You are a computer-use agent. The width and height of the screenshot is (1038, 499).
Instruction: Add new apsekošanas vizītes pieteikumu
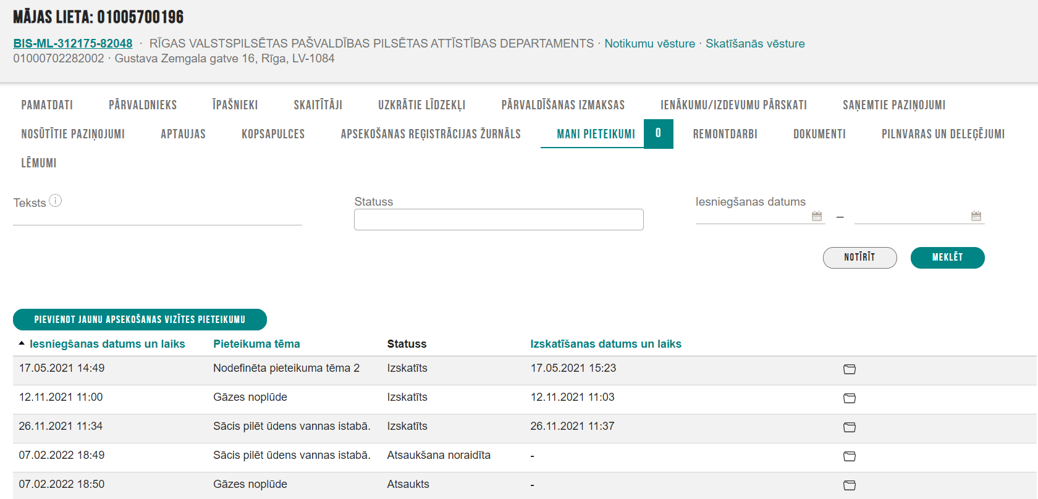[x=140, y=319]
